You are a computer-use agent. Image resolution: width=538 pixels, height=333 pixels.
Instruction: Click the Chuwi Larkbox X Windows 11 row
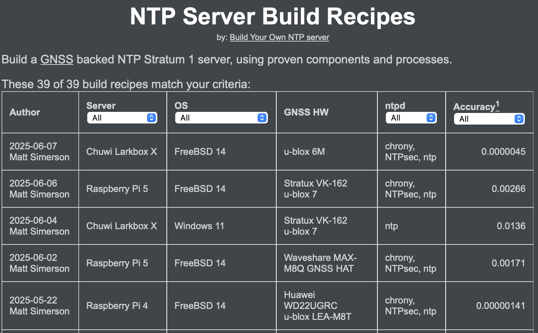tap(122, 226)
